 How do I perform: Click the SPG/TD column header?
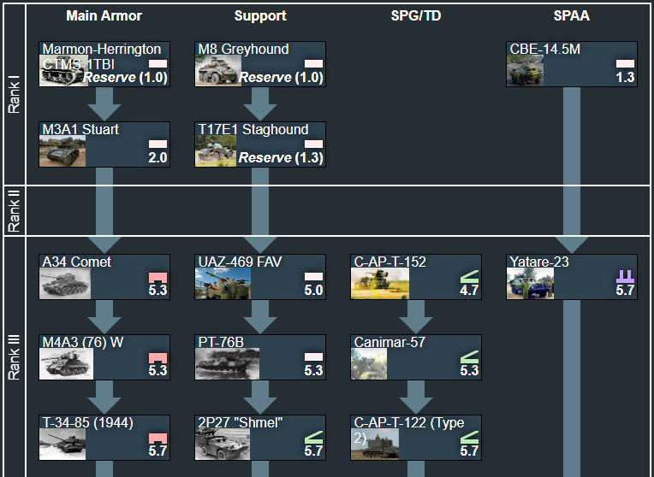[x=416, y=16]
